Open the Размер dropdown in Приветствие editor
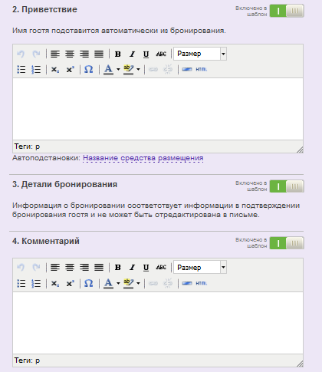 coord(200,54)
